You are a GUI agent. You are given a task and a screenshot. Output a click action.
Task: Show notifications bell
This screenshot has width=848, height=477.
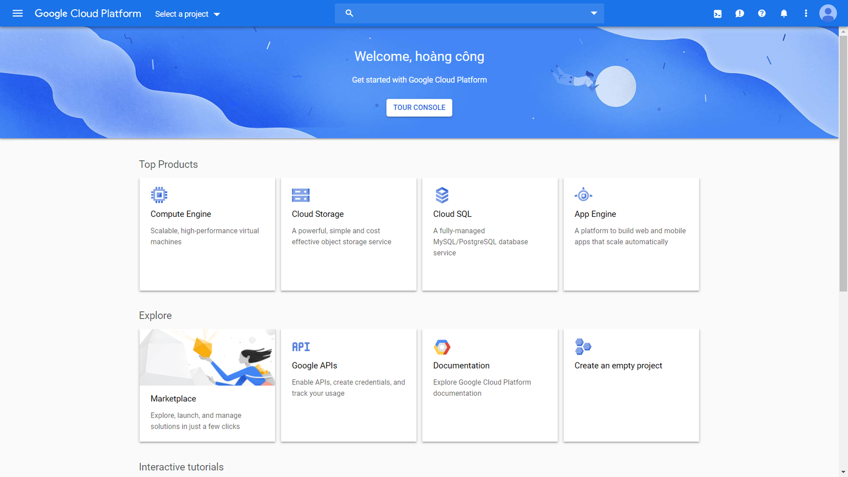click(x=784, y=13)
